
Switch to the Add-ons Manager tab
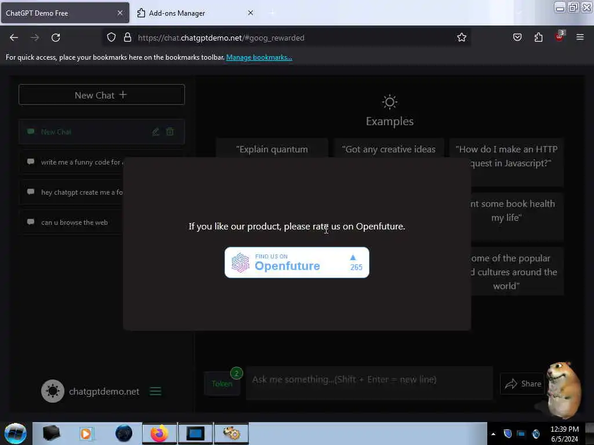(195, 13)
